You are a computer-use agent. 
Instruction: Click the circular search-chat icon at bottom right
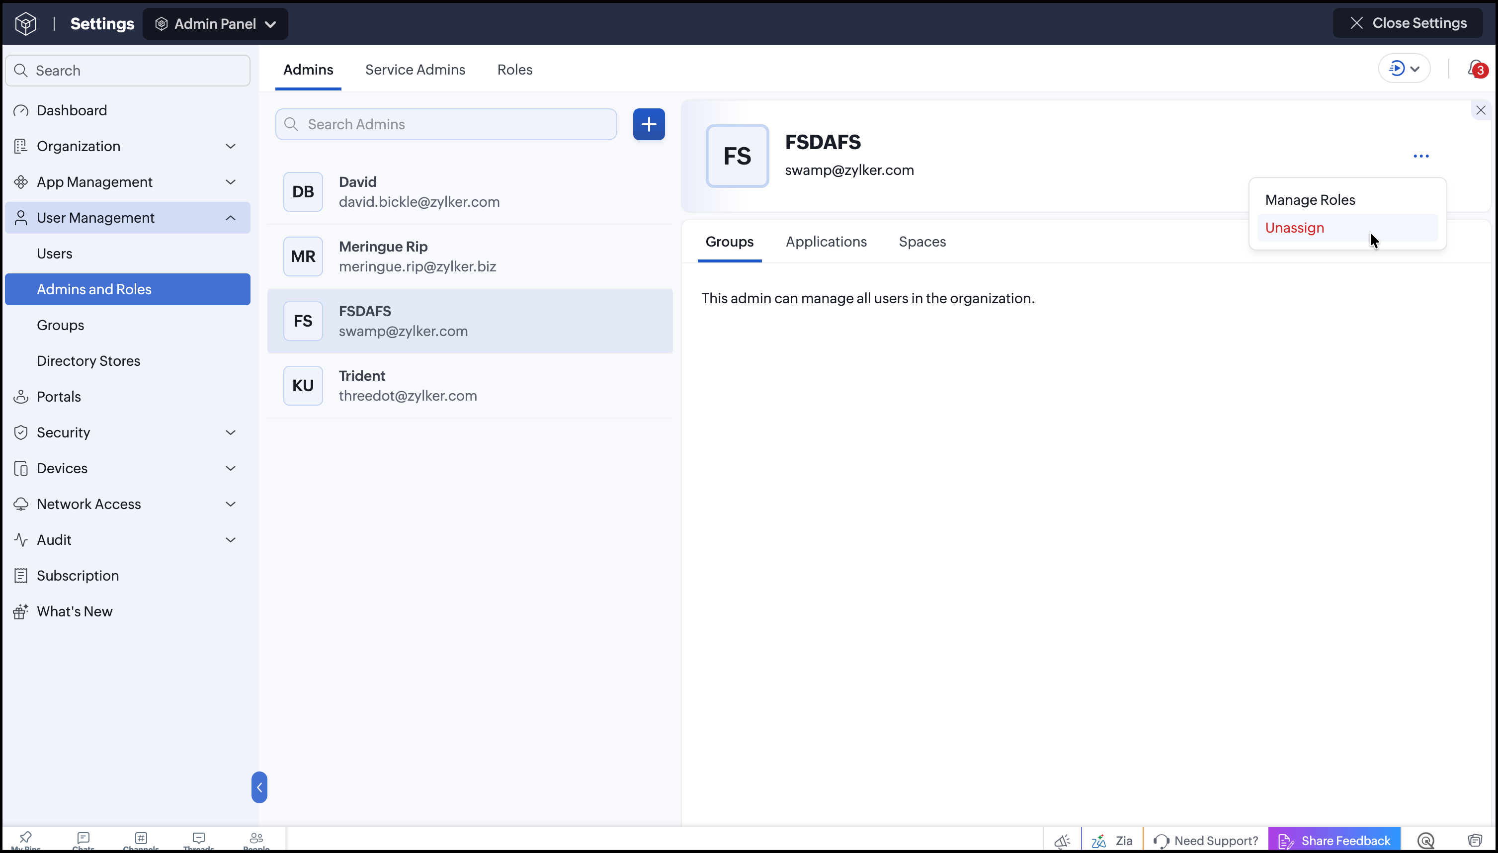coord(1425,841)
